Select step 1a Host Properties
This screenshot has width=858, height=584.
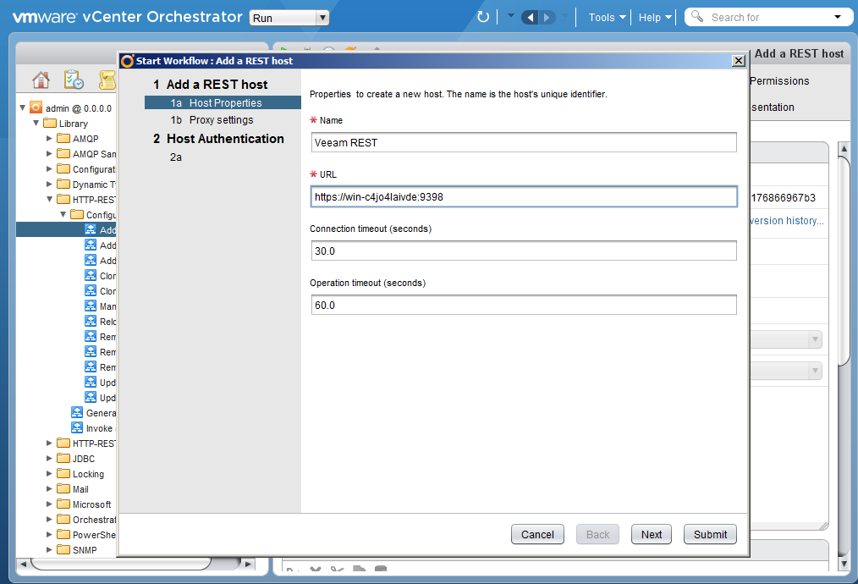[x=223, y=102]
